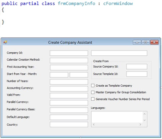Click the Default Language field
This screenshot has width=162, height=139.
(x=69, y=117)
